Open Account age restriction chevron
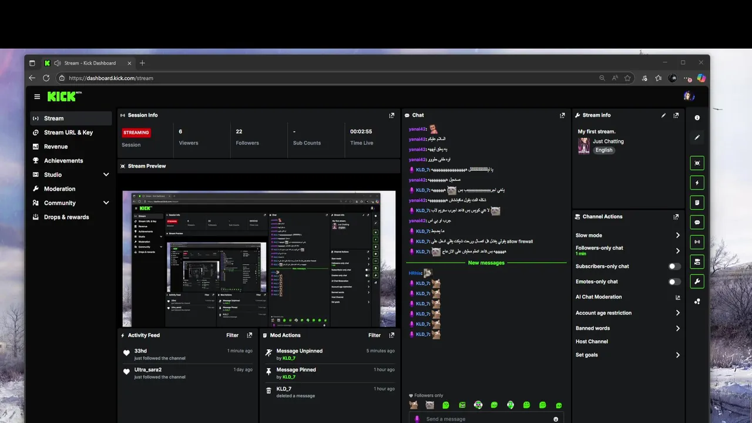The width and height of the screenshot is (752, 423). 677,313
